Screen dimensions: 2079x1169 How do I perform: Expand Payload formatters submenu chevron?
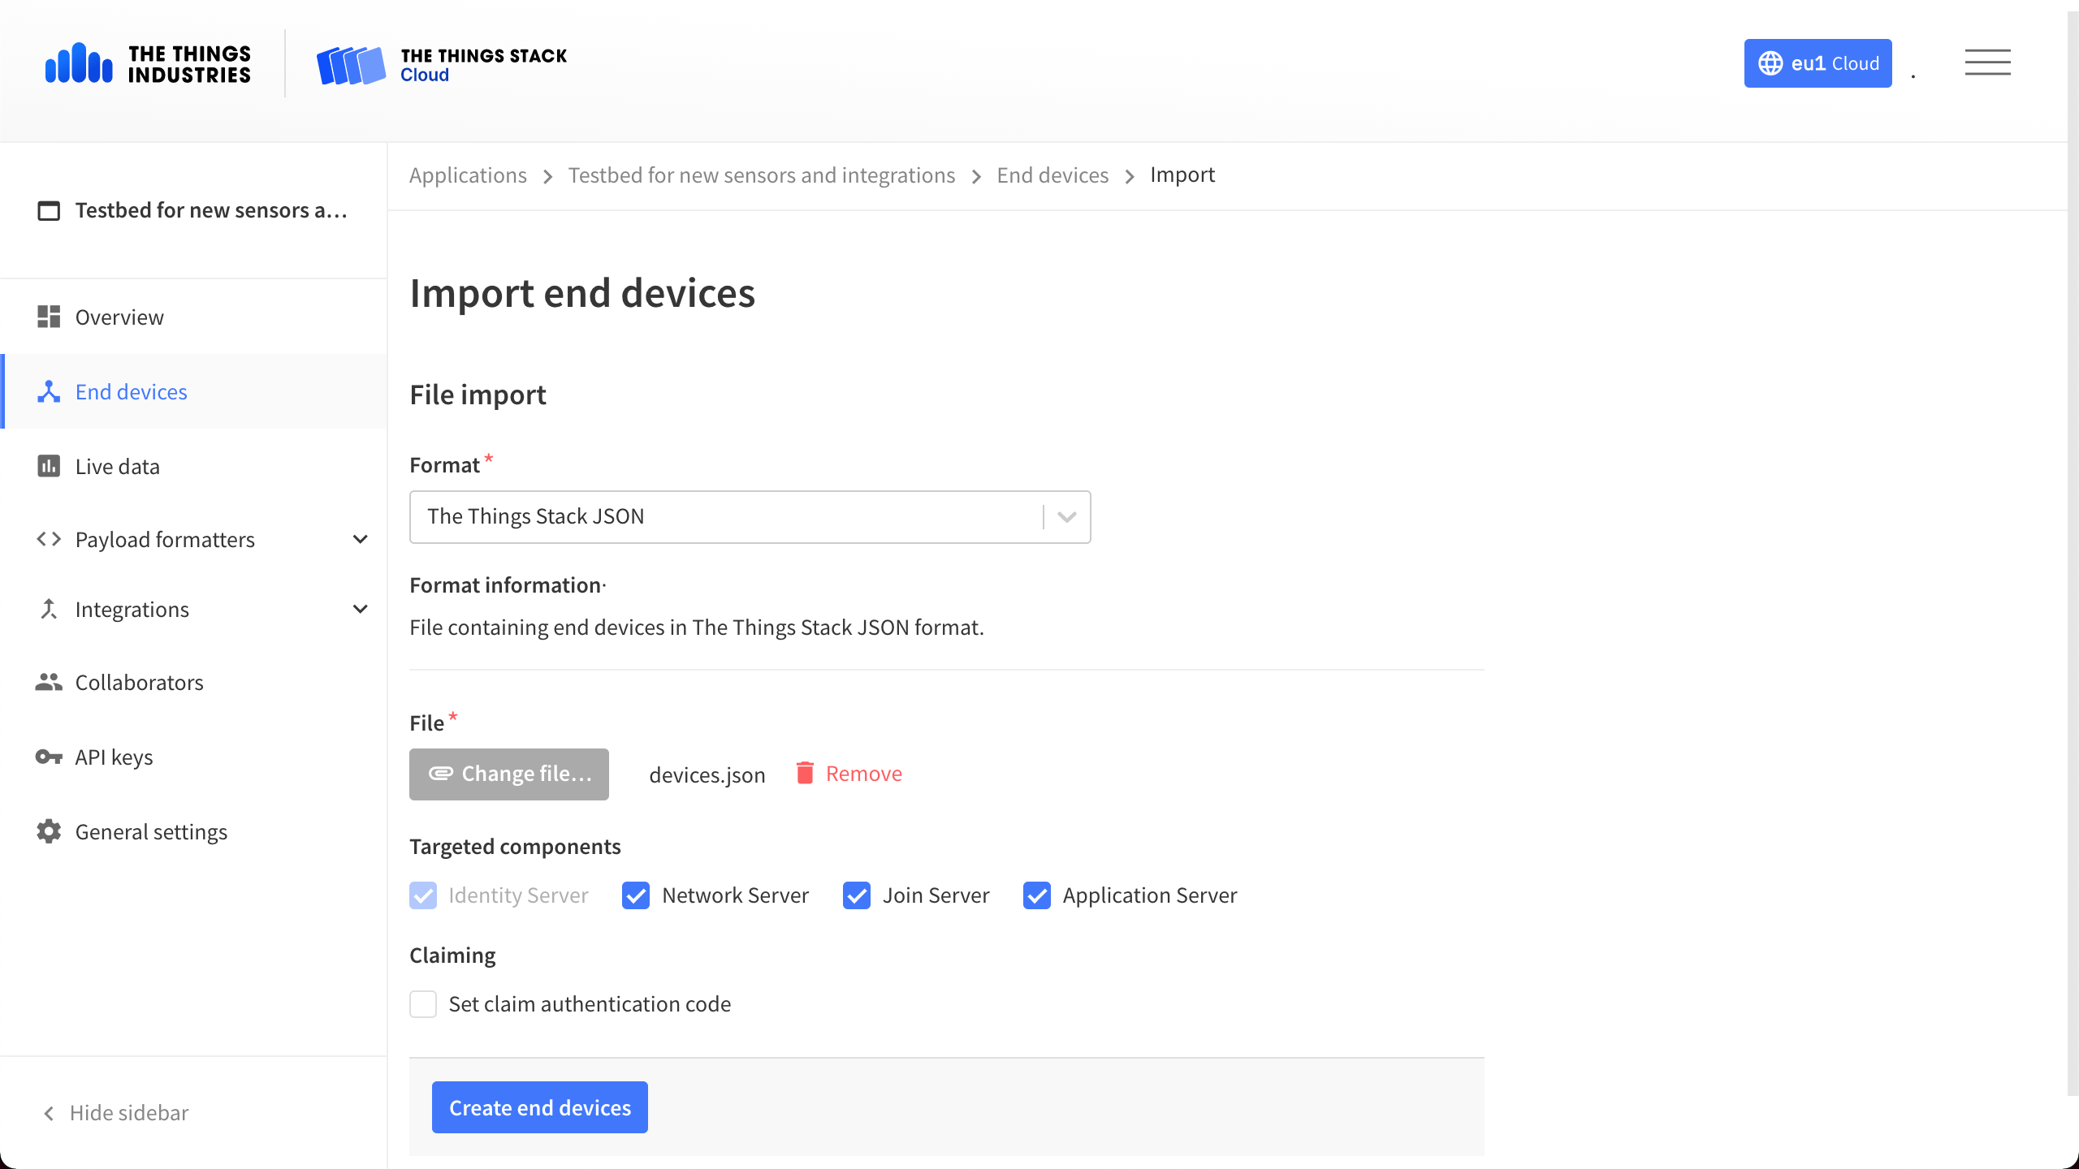tap(361, 539)
